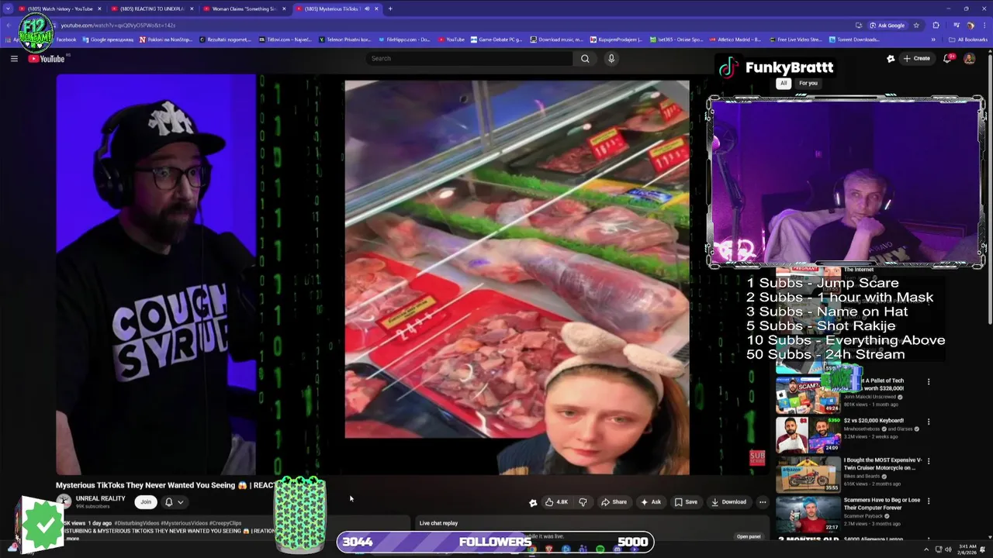Open the Pallet of Tech video thumbnail
Viewport: 993px width, 558px height.
pyautogui.click(x=808, y=395)
